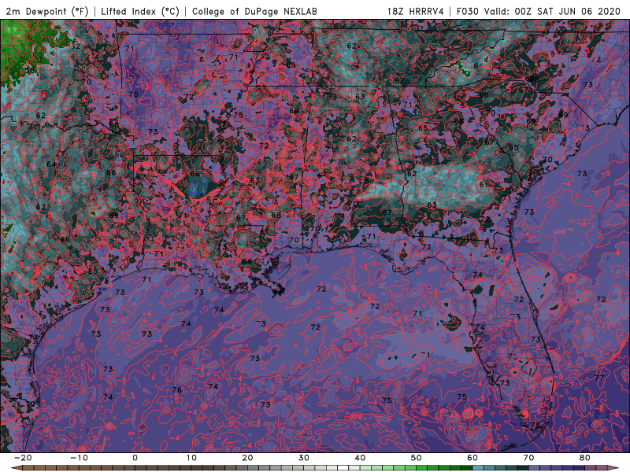The height and width of the screenshot is (472, 630).
Task: Click the -12 lifted index contour label
Action: [x=172, y=59]
